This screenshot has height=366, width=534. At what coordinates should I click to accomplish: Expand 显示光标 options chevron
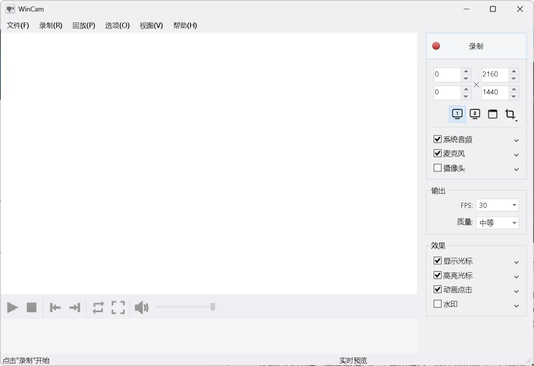pyautogui.click(x=516, y=262)
